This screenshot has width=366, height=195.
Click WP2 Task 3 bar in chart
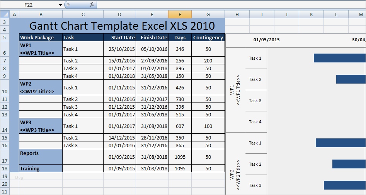[x=345, y=185]
